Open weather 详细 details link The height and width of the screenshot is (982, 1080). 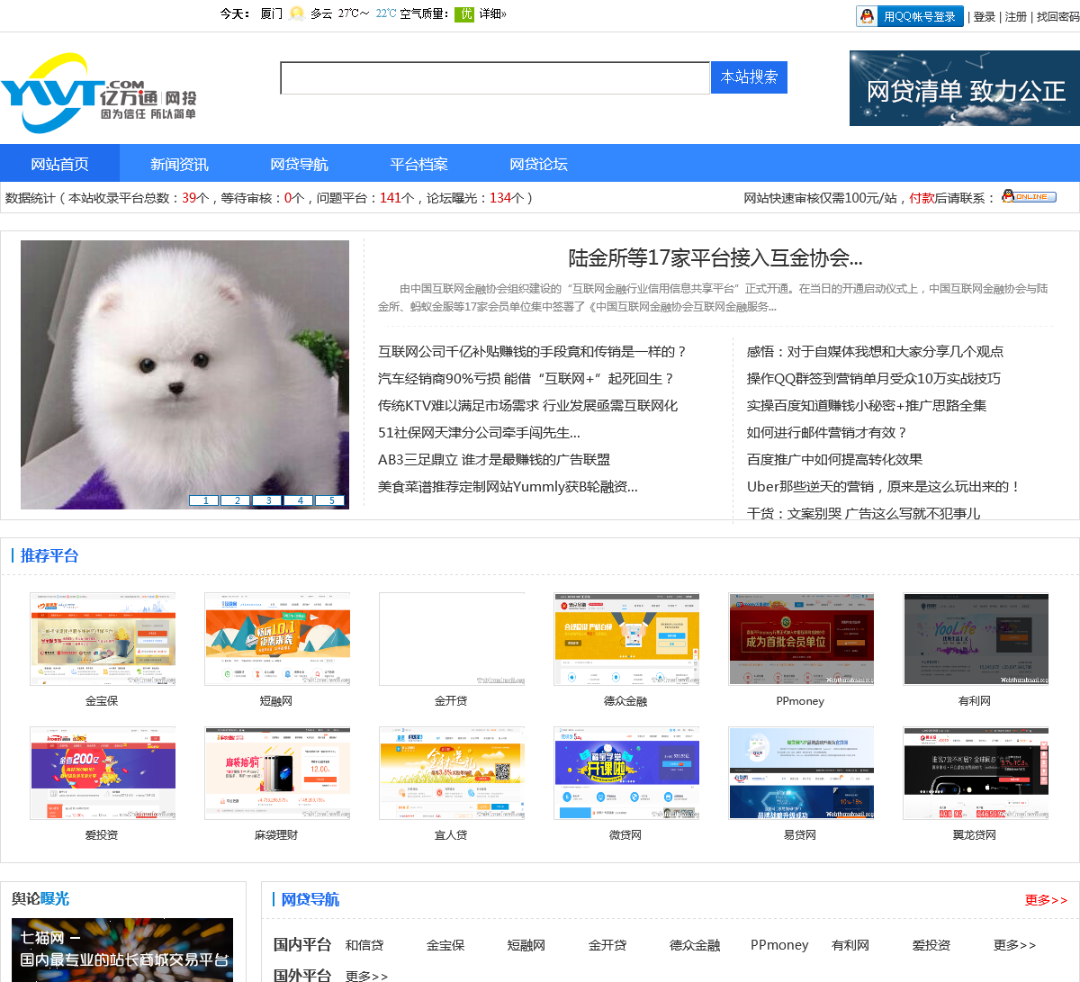point(492,14)
